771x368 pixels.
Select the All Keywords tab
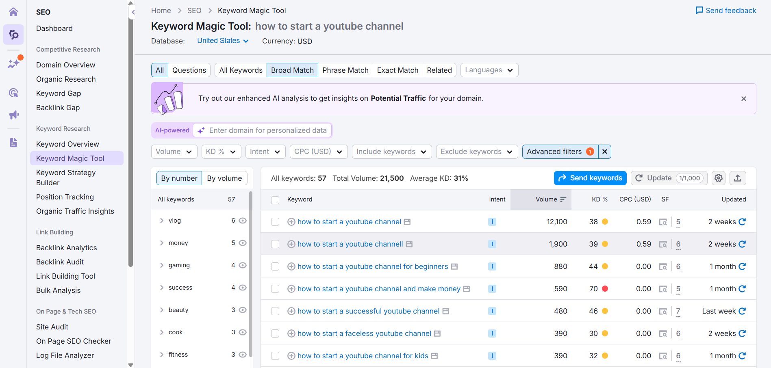(x=241, y=70)
